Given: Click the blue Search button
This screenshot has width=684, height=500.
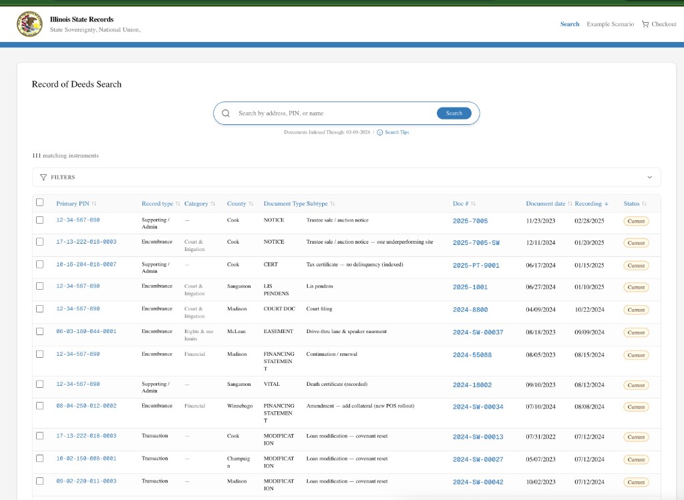Looking at the screenshot, I should (x=454, y=113).
